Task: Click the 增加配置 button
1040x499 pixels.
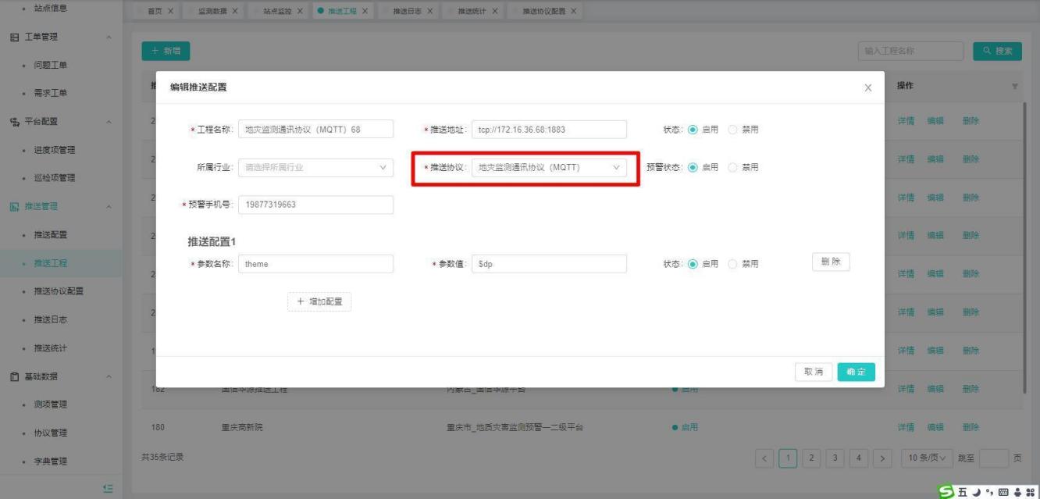Action: [319, 301]
